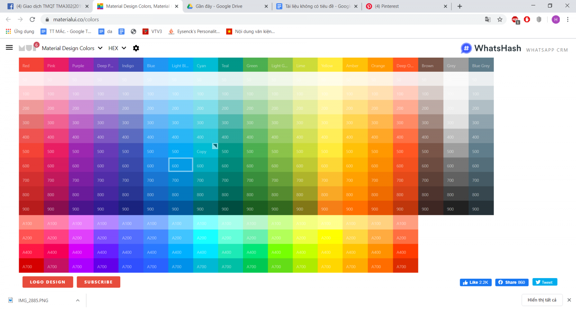Click the SUBSCRIBE button
Image resolution: width=576 pixels, height=309 pixels.
pyautogui.click(x=98, y=282)
